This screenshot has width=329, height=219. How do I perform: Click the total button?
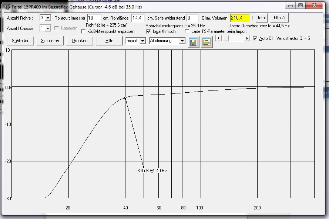coord(262,18)
